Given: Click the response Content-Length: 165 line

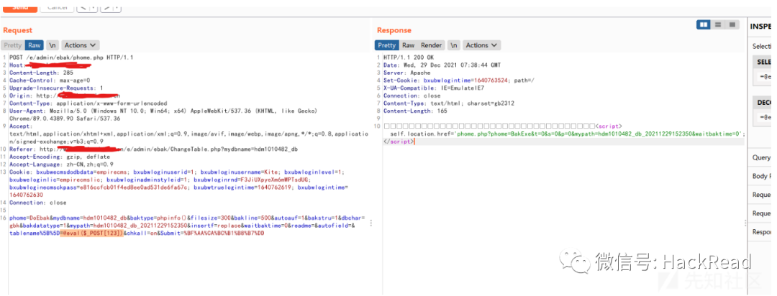Looking at the screenshot, I should pos(415,111).
